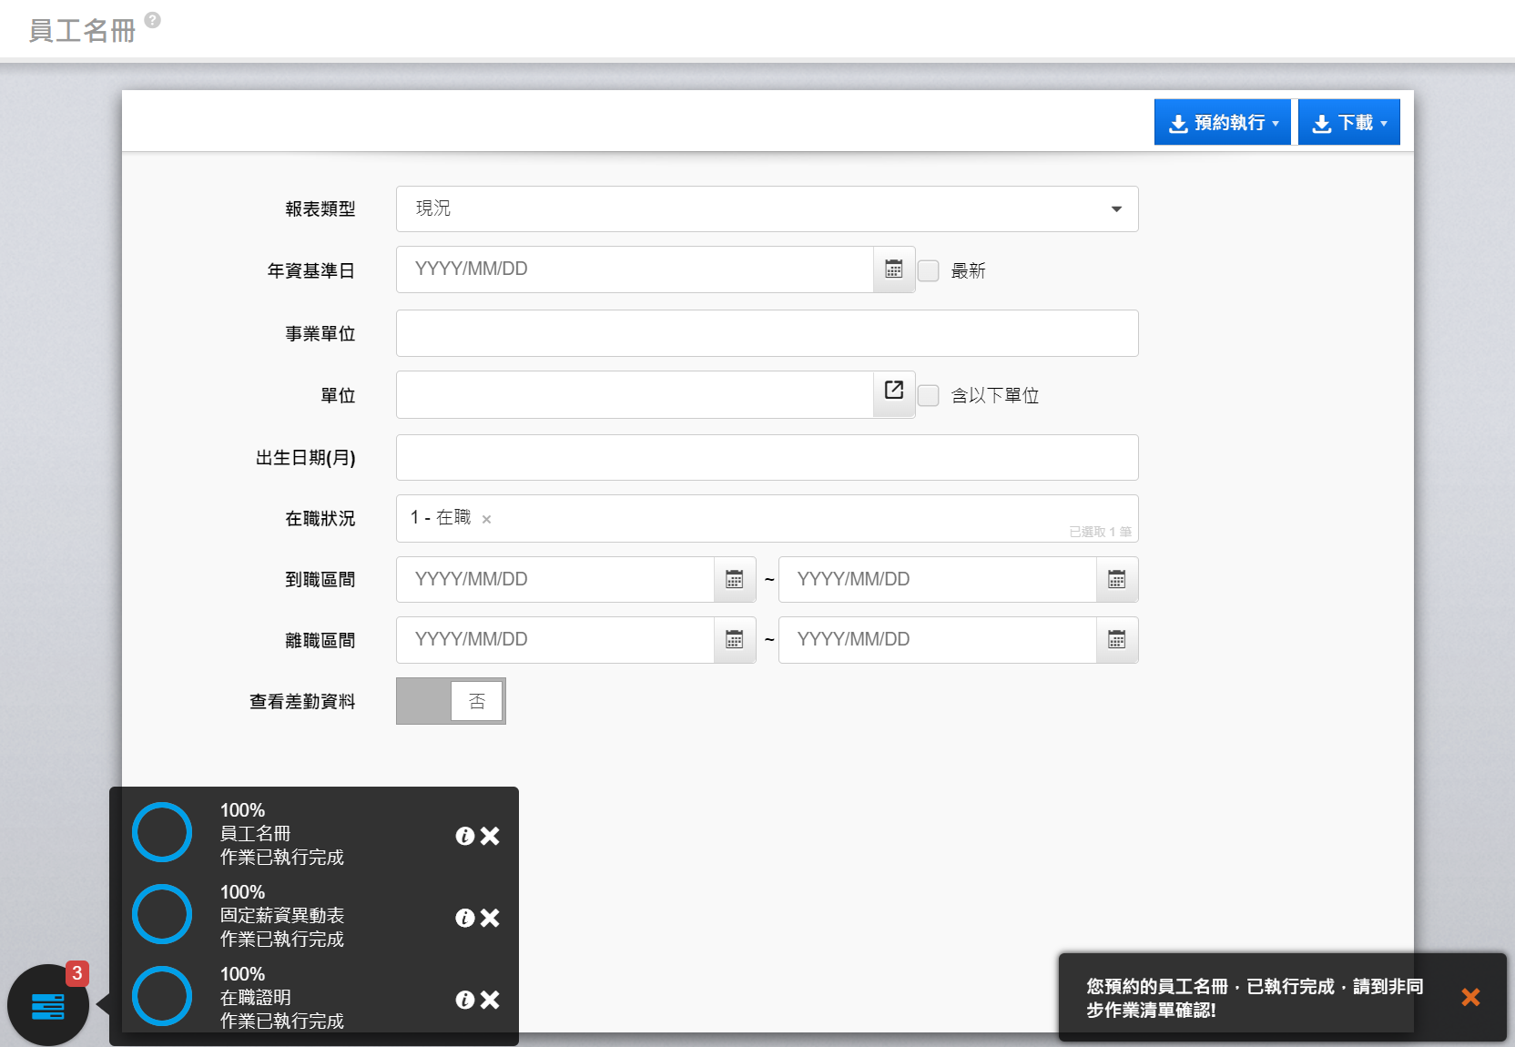Open the 單位 selector popup icon
The image size is (1515, 1047).
[893, 391]
